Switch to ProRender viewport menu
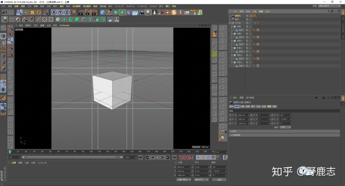The image size is (345, 186). click(65, 25)
